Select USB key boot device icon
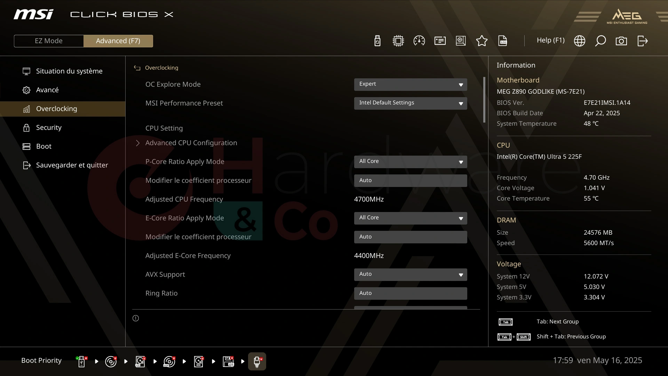668x376 pixels. (81, 361)
